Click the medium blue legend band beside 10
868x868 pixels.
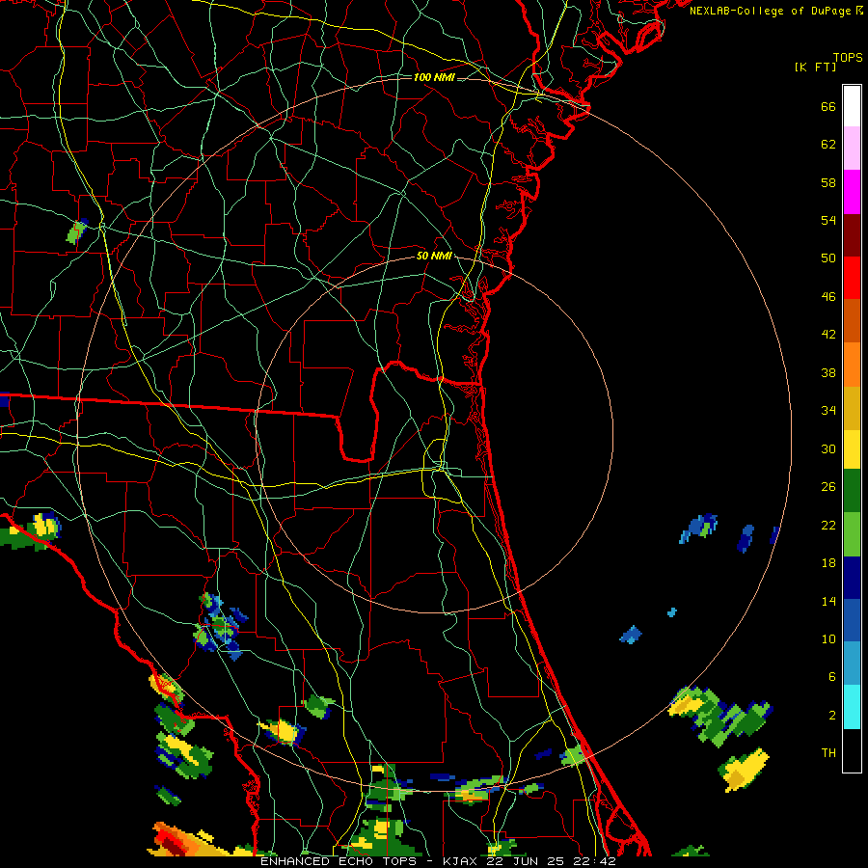pos(852,620)
